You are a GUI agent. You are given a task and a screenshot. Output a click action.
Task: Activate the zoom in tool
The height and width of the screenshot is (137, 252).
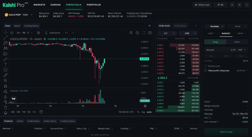6,80
